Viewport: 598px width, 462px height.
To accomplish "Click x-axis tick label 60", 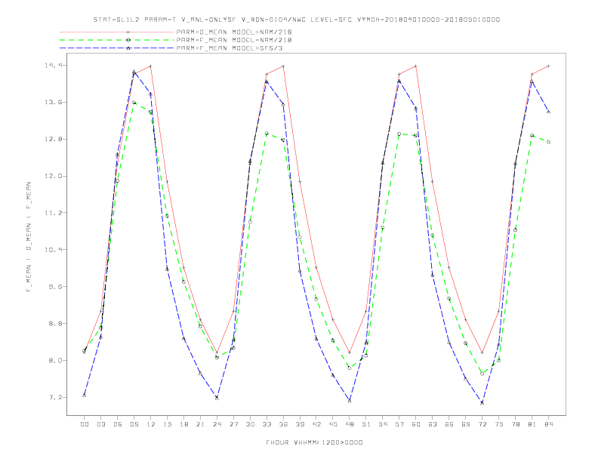I will tap(416, 424).
